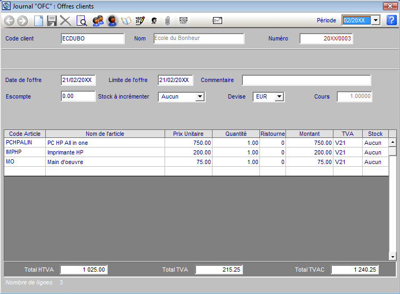Click the blue help question mark
Viewport: 400px width, 294px height.
(x=391, y=20)
